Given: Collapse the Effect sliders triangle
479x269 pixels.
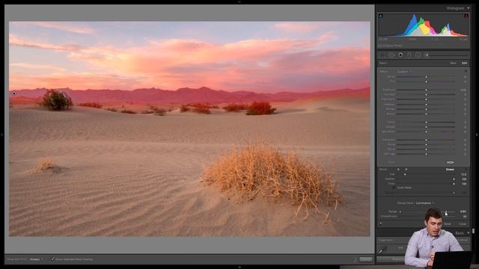Looking at the screenshot, I should tap(466, 71).
